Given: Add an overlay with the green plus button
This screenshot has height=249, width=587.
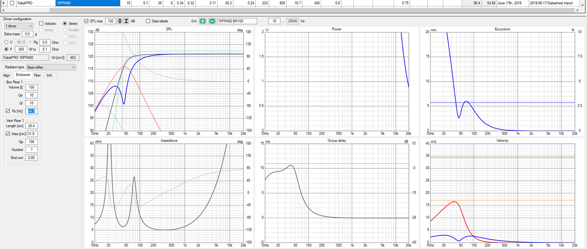Looking at the screenshot, I should coord(202,21).
